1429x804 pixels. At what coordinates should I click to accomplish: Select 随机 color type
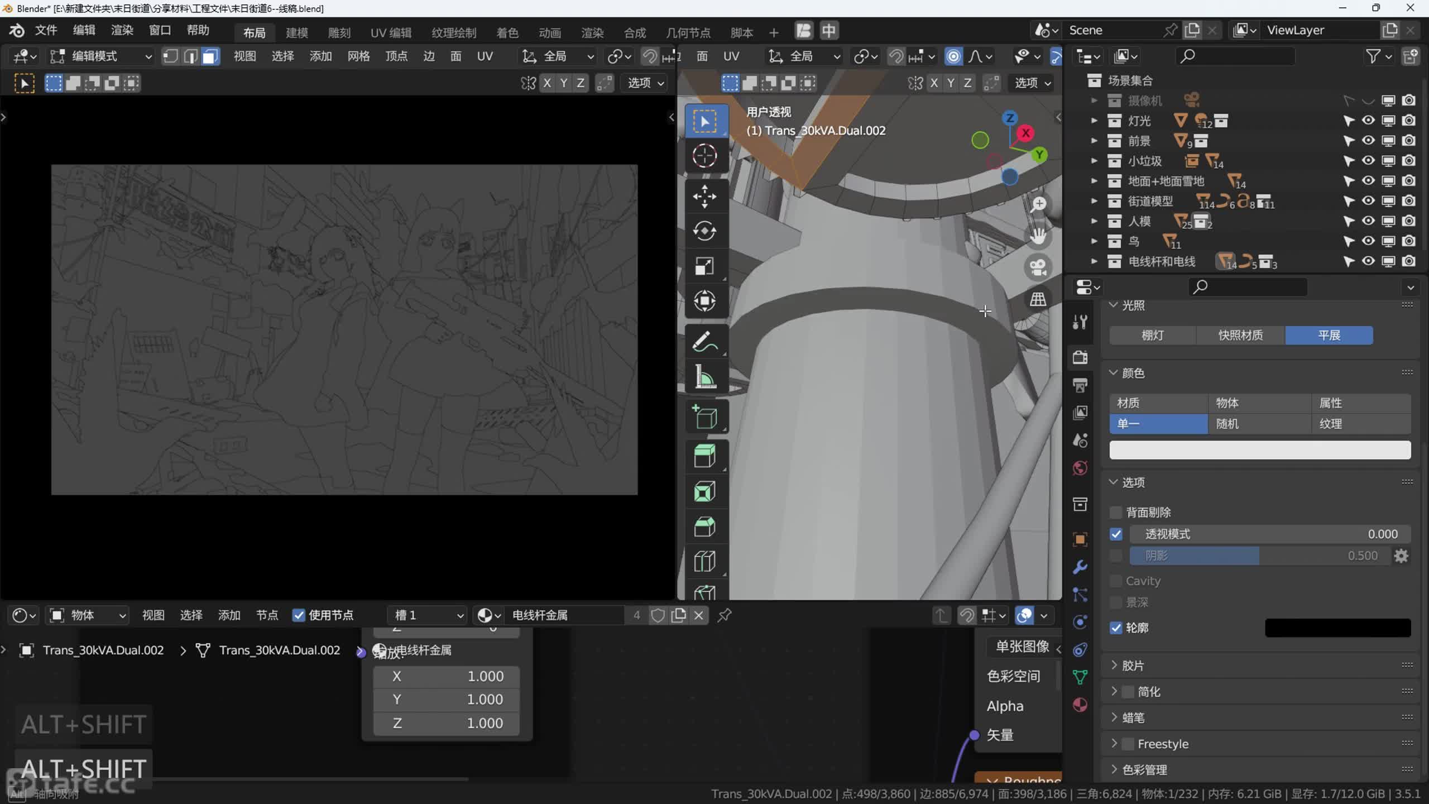(x=1260, y=424)
